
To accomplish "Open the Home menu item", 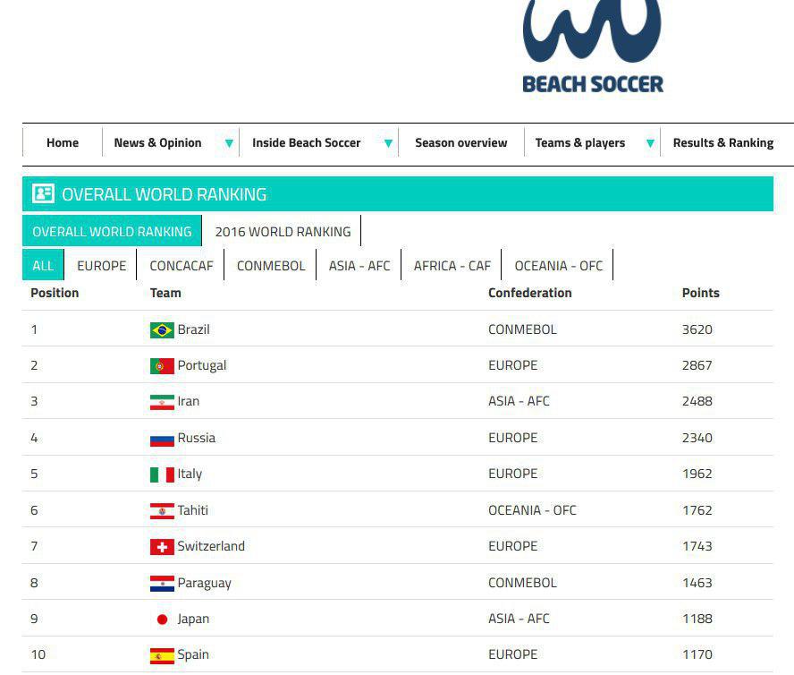I will click(63, 143).
